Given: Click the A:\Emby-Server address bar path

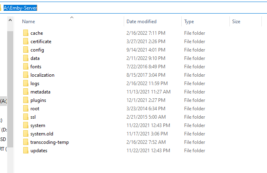Looking at the screenshot, I should (20, 8).
